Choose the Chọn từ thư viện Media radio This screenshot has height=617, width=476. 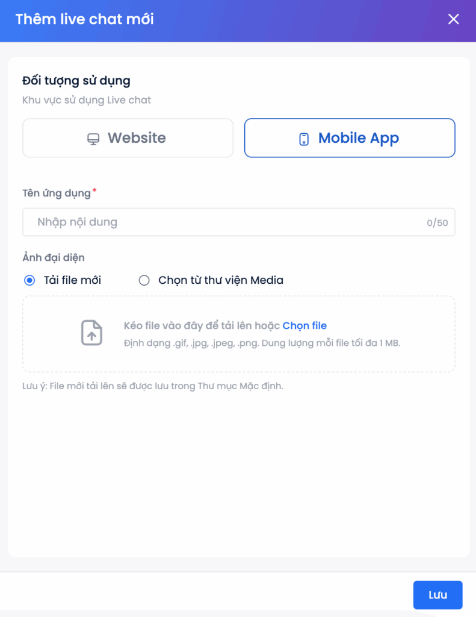144,280
